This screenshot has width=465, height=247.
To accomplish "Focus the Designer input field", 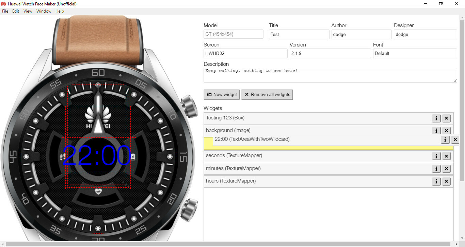I will pos(425,34).
